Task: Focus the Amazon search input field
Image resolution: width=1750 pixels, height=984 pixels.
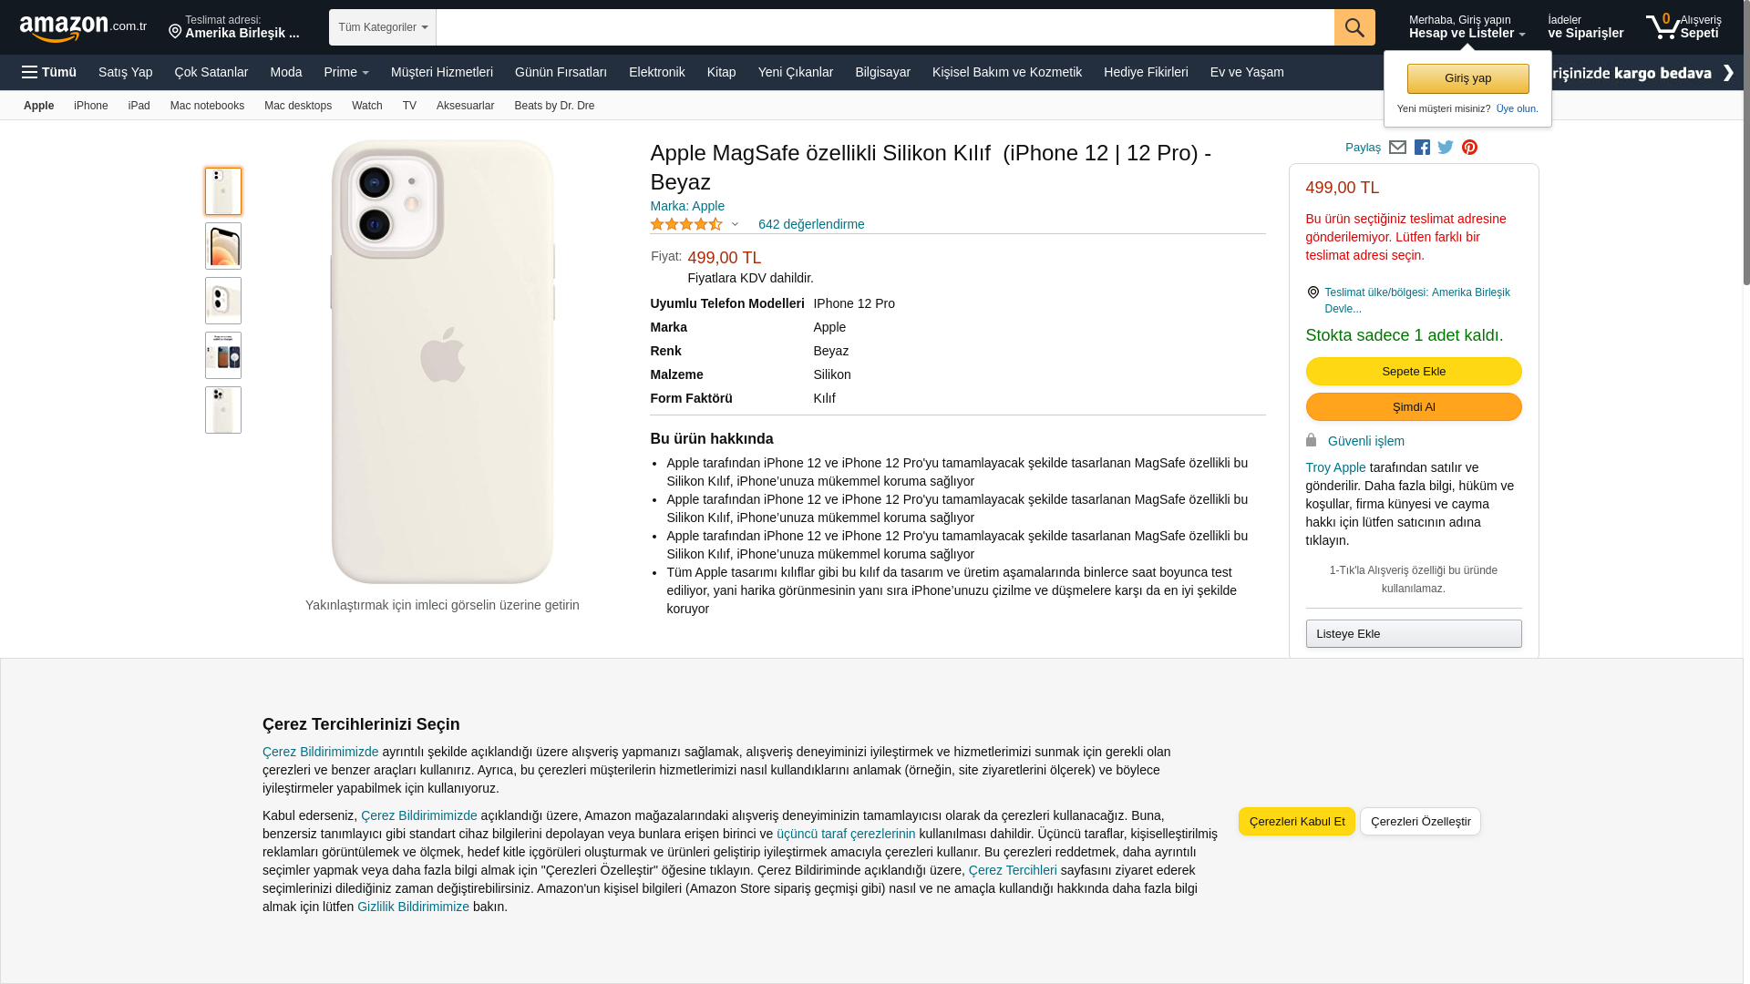Action: pyautogui.click(x=884, y=27)
